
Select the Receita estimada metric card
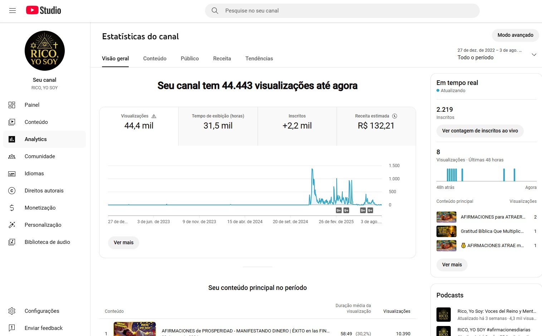pyautogui.click(x=376, y=126)
